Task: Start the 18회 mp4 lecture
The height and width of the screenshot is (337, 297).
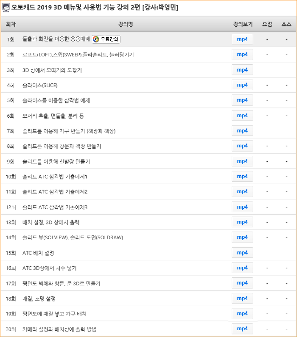Action: pos(242,298)
